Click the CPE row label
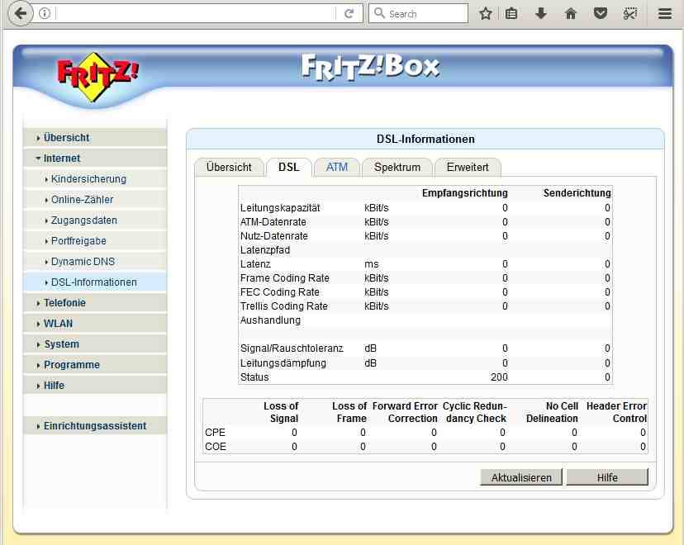Image resolution: width=684 pixels, height=545 pixels. [x=215, y=433]
